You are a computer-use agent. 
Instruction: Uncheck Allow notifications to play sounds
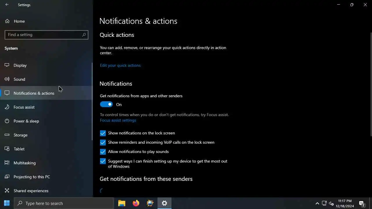(103, 152)
